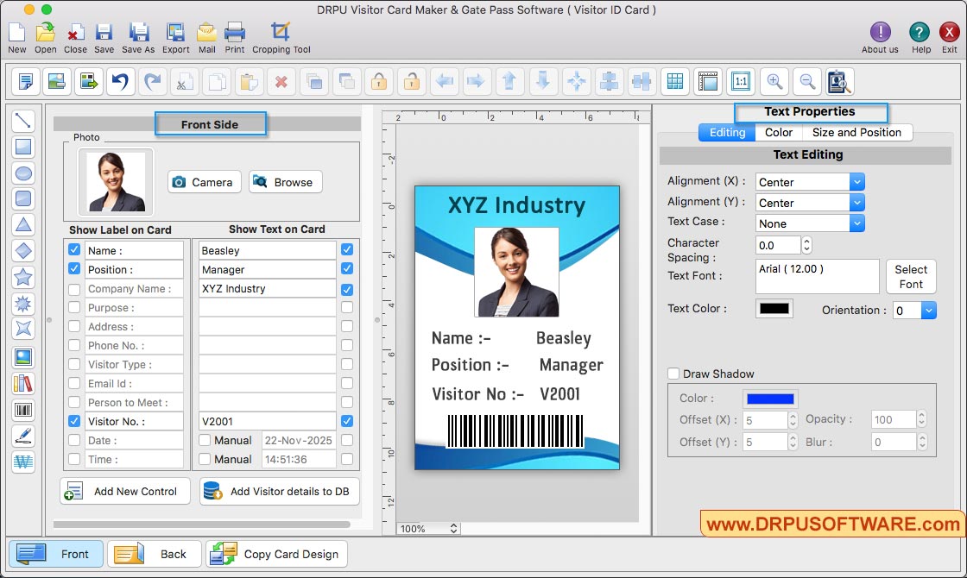967x578 pixels.
Task: Click the Export icon in the top toolbar
Action: (x=175, y=33)
